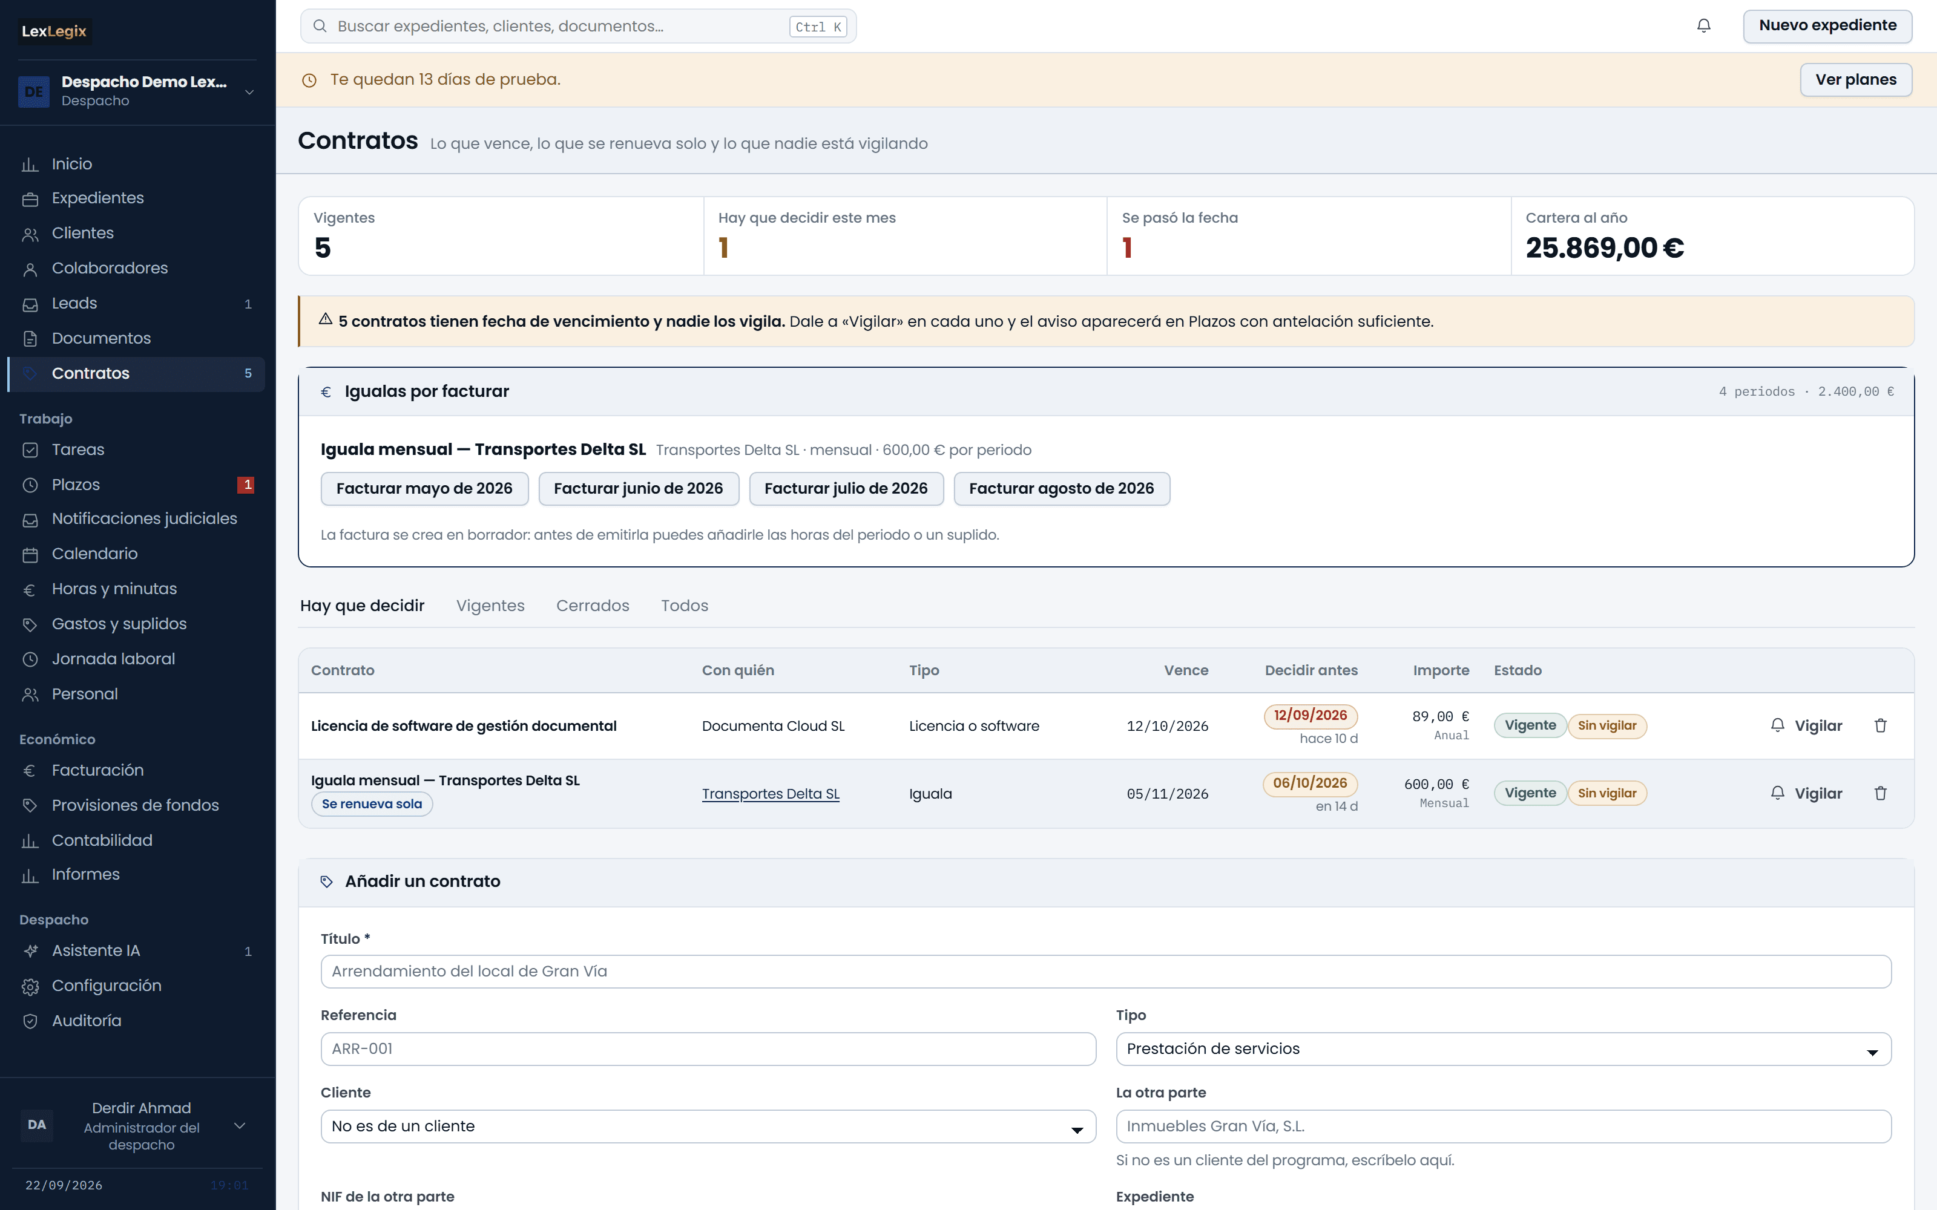This screenshot has height=1210, width=1937.
Task: Open Asistente IA
Action: click(x=136, y=950)
